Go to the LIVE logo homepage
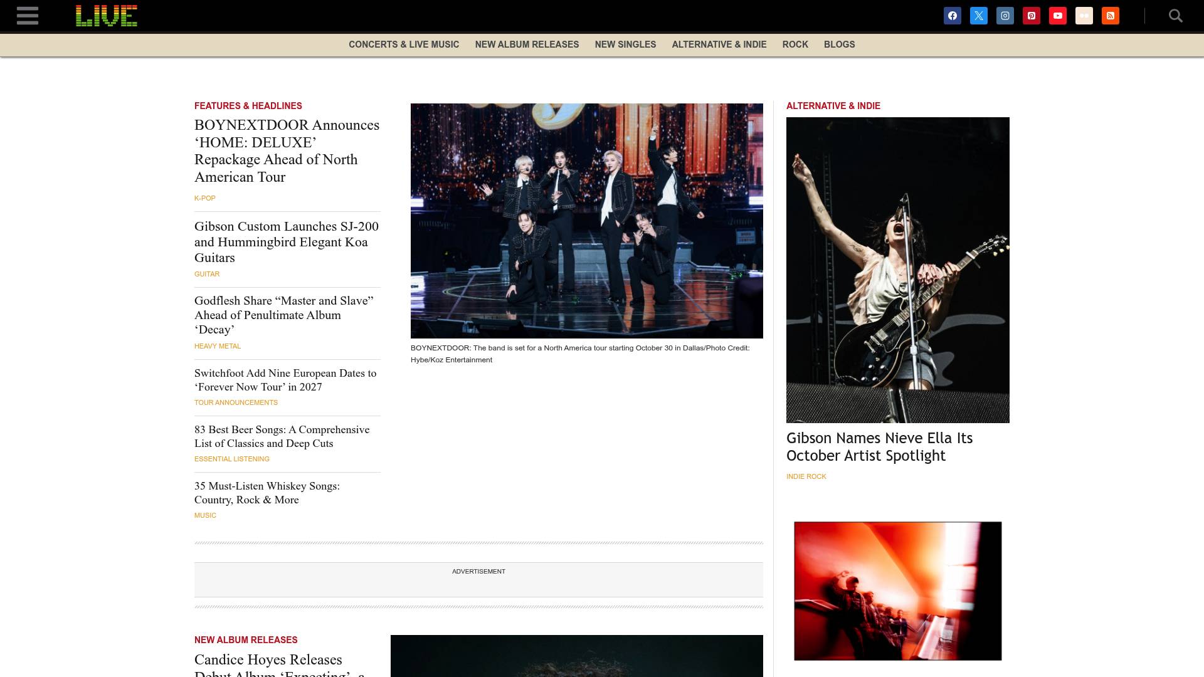1204x677 pixels. coord(107,16)
